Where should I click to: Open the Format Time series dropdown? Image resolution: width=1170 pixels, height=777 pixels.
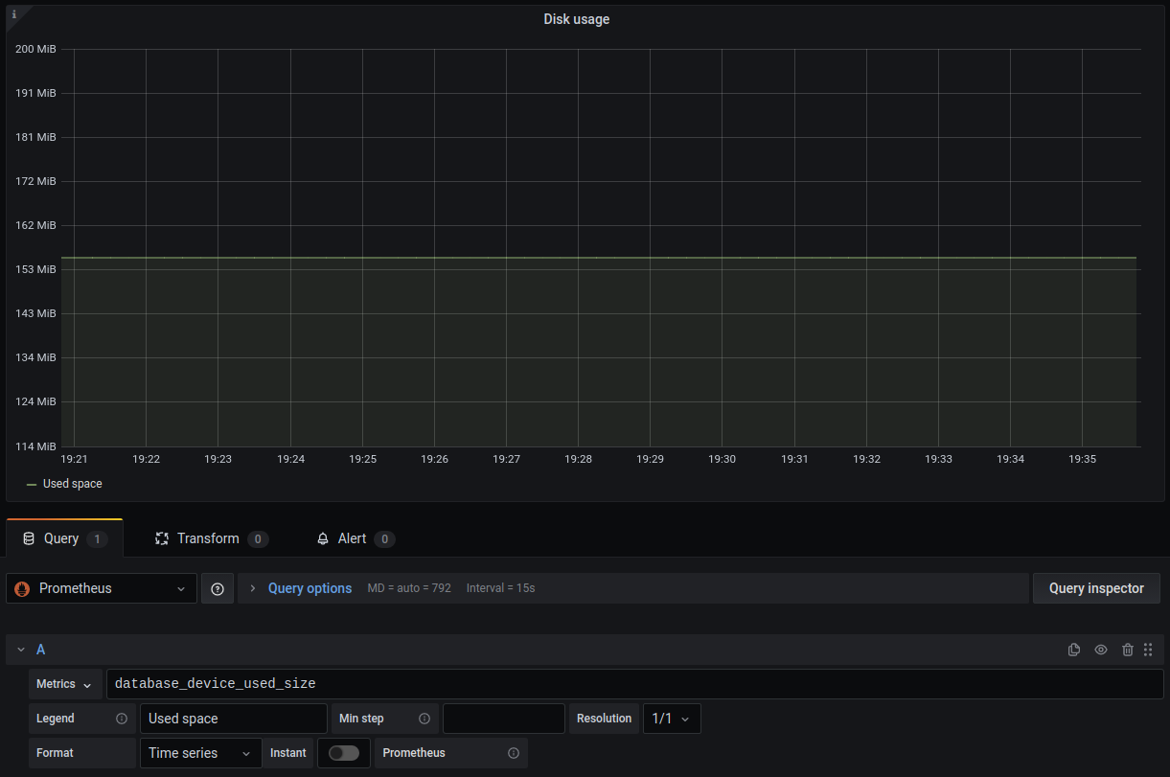click(200, 753)
